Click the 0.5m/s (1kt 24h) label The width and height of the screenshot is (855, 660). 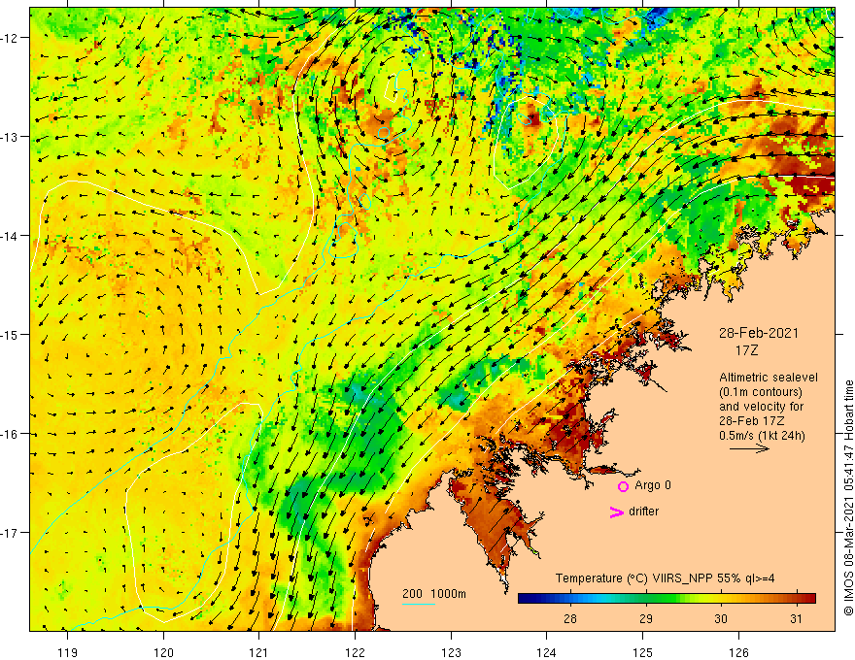pyautogui.click(x=762, y=436)
